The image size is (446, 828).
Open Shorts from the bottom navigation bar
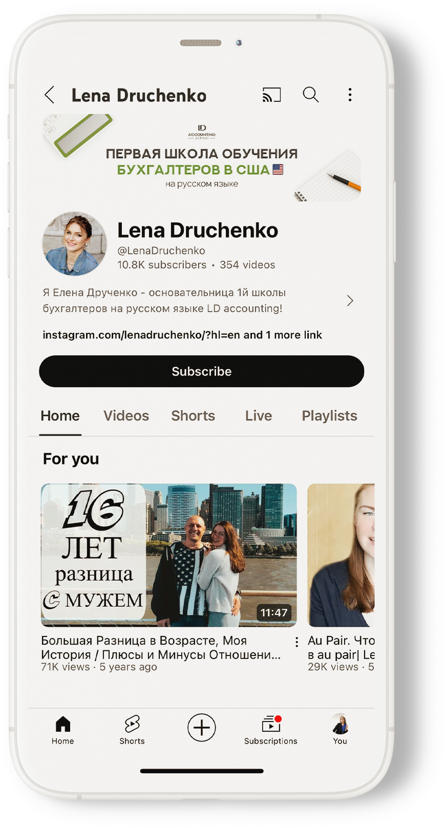(132, 729)
